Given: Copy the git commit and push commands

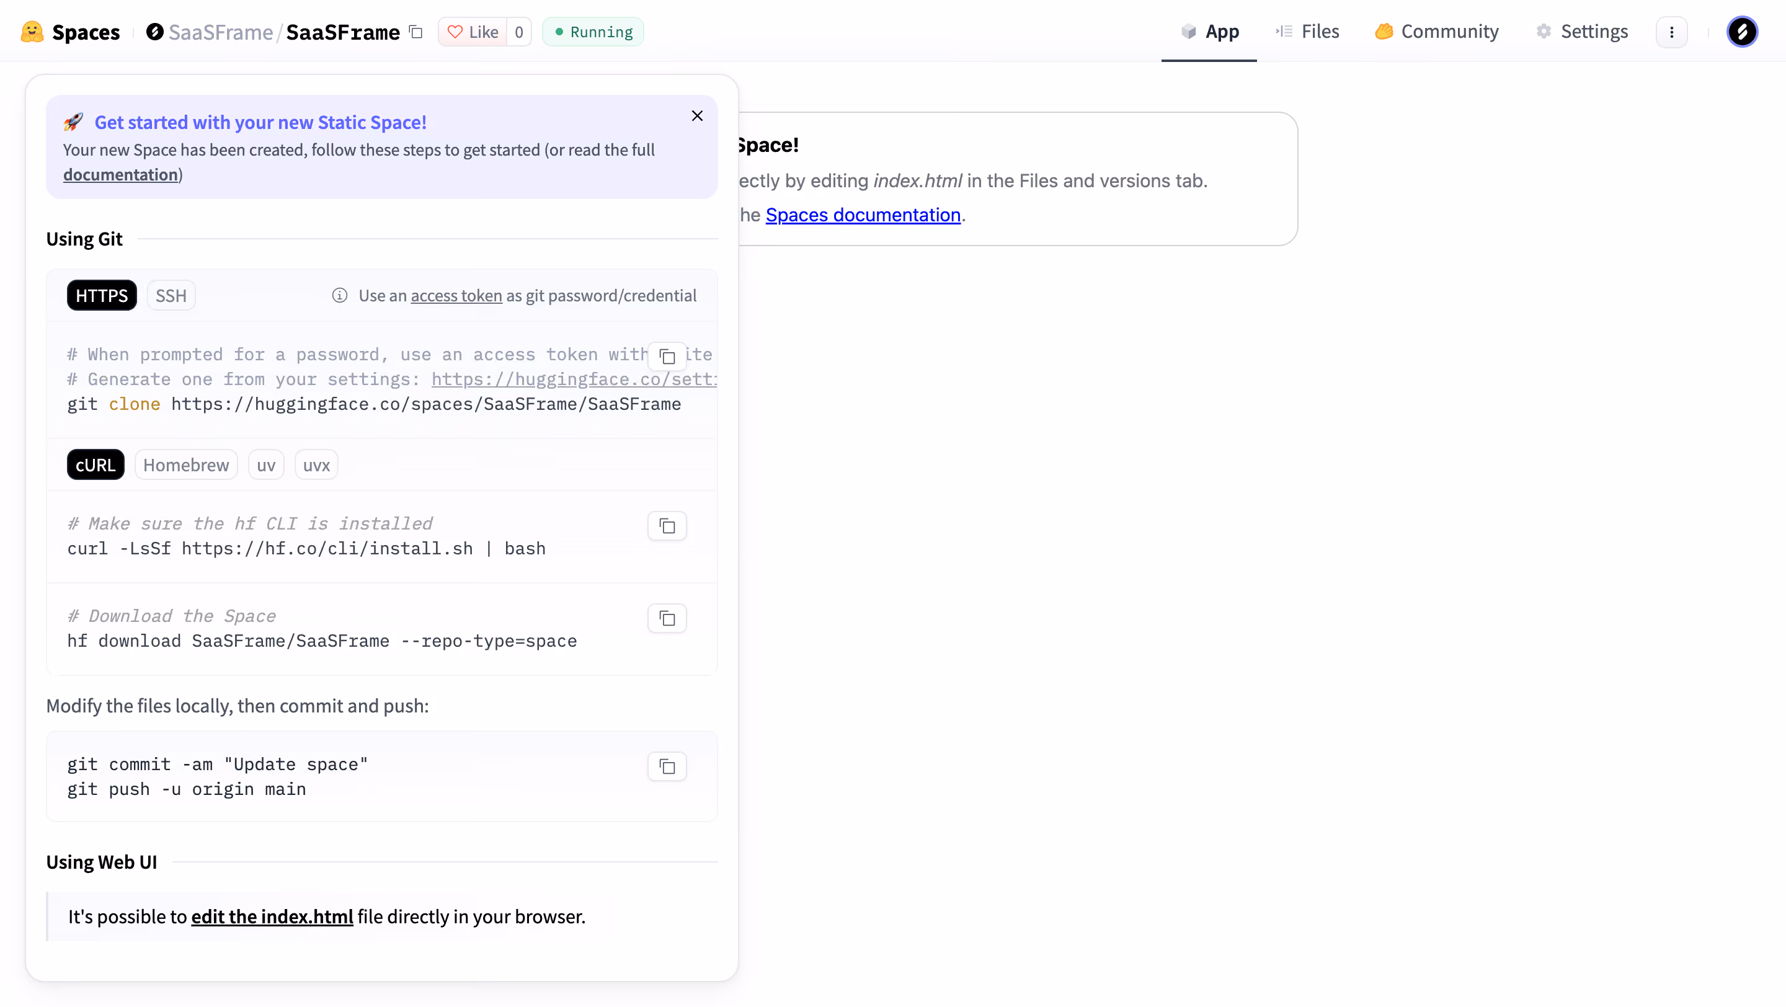Looking at the screenshot, I should (667, 766).
